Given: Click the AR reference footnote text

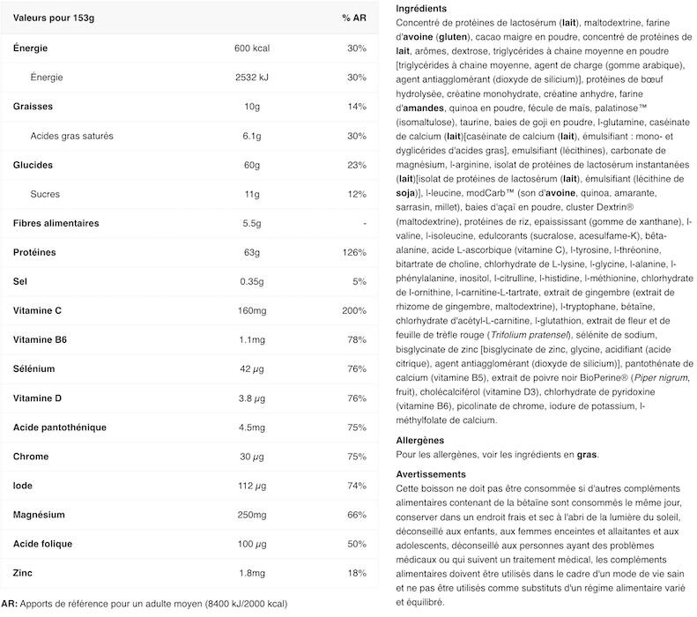Looking at the screenshot, I should click(x=145, y=604).
